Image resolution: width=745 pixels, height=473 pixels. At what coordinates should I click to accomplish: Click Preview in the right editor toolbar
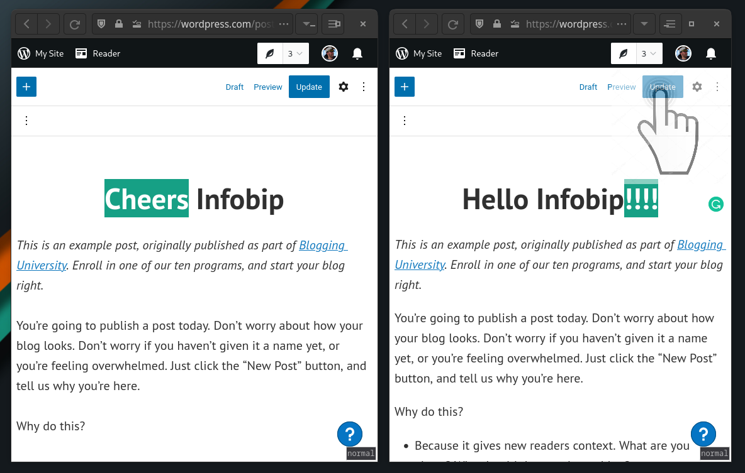point(622,87)
